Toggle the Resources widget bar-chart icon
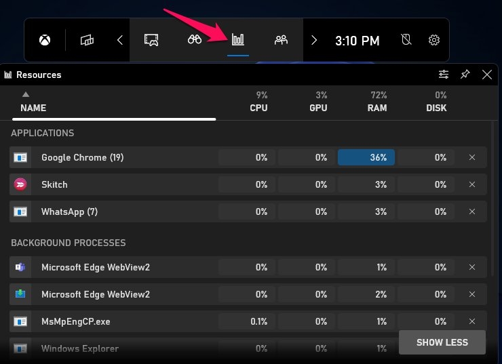The width and height of the screenshot is (502, 364). 238,40
